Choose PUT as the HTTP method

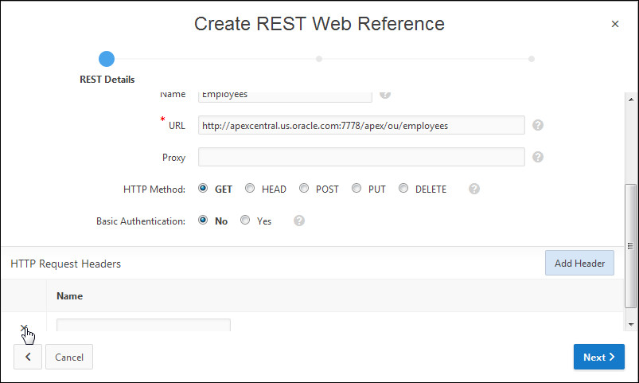pyautogui.click(x=357, y=189)
